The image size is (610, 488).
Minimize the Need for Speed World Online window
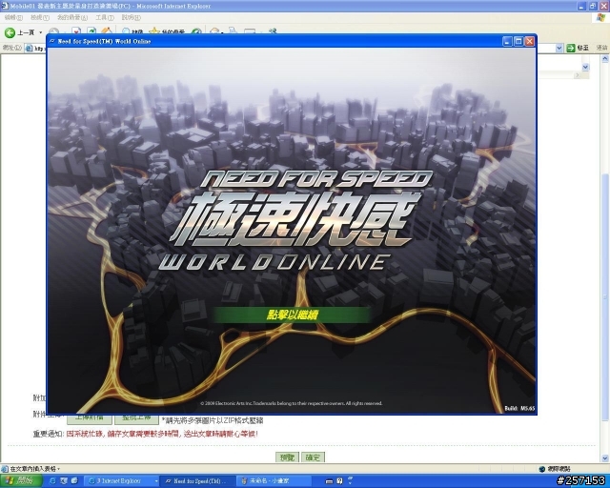coord(507,41)
